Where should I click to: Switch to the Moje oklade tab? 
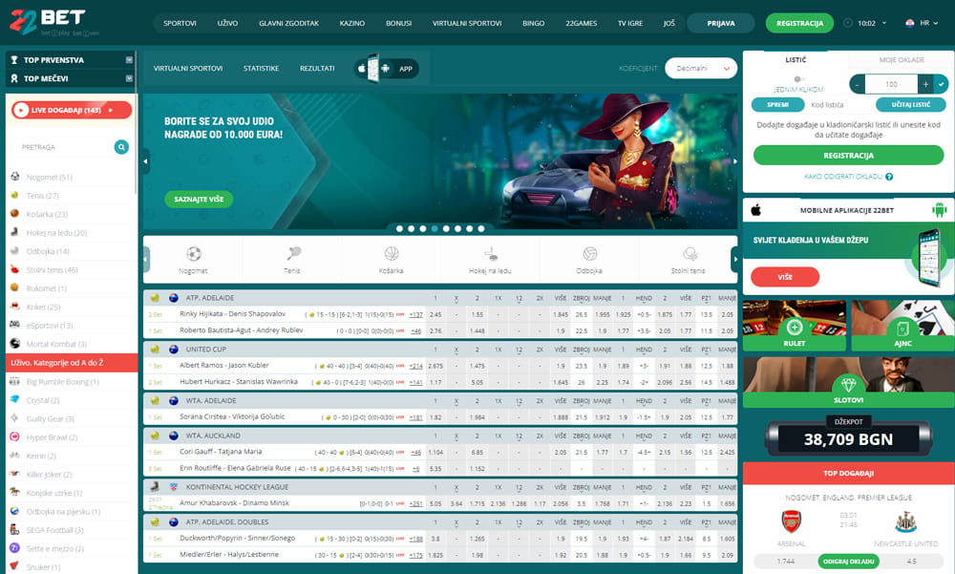902,60
